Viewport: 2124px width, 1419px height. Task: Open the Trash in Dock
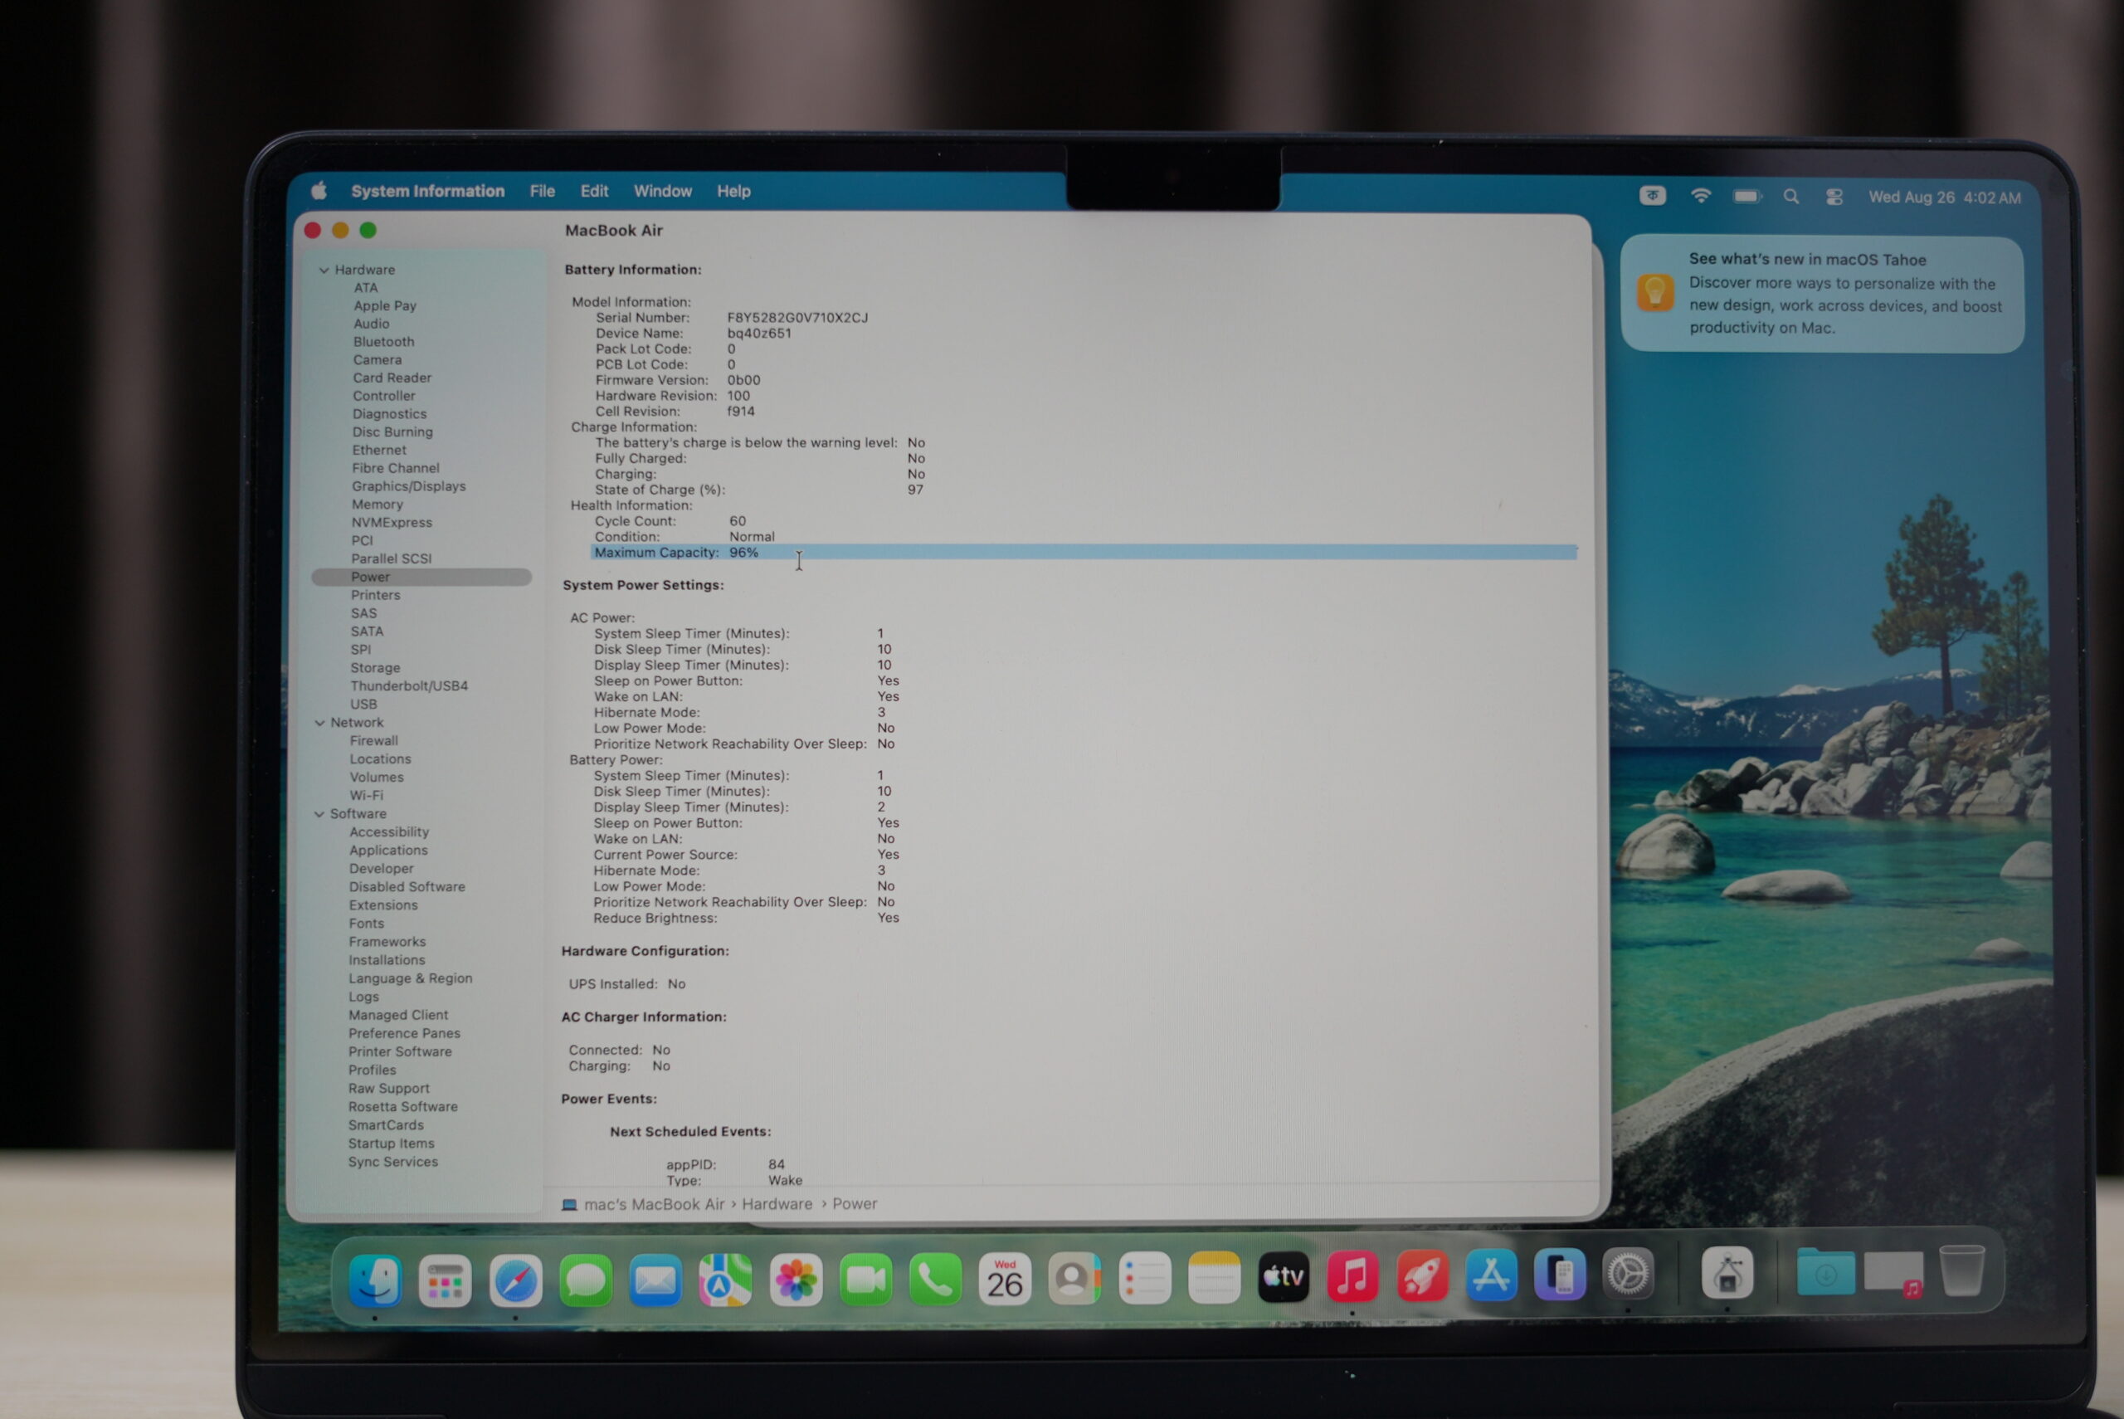[x=1961, y=1271]
